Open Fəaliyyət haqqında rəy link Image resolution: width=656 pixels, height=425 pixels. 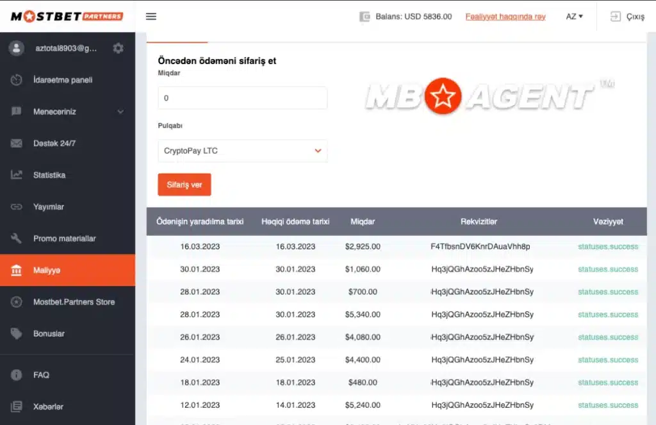505,17
